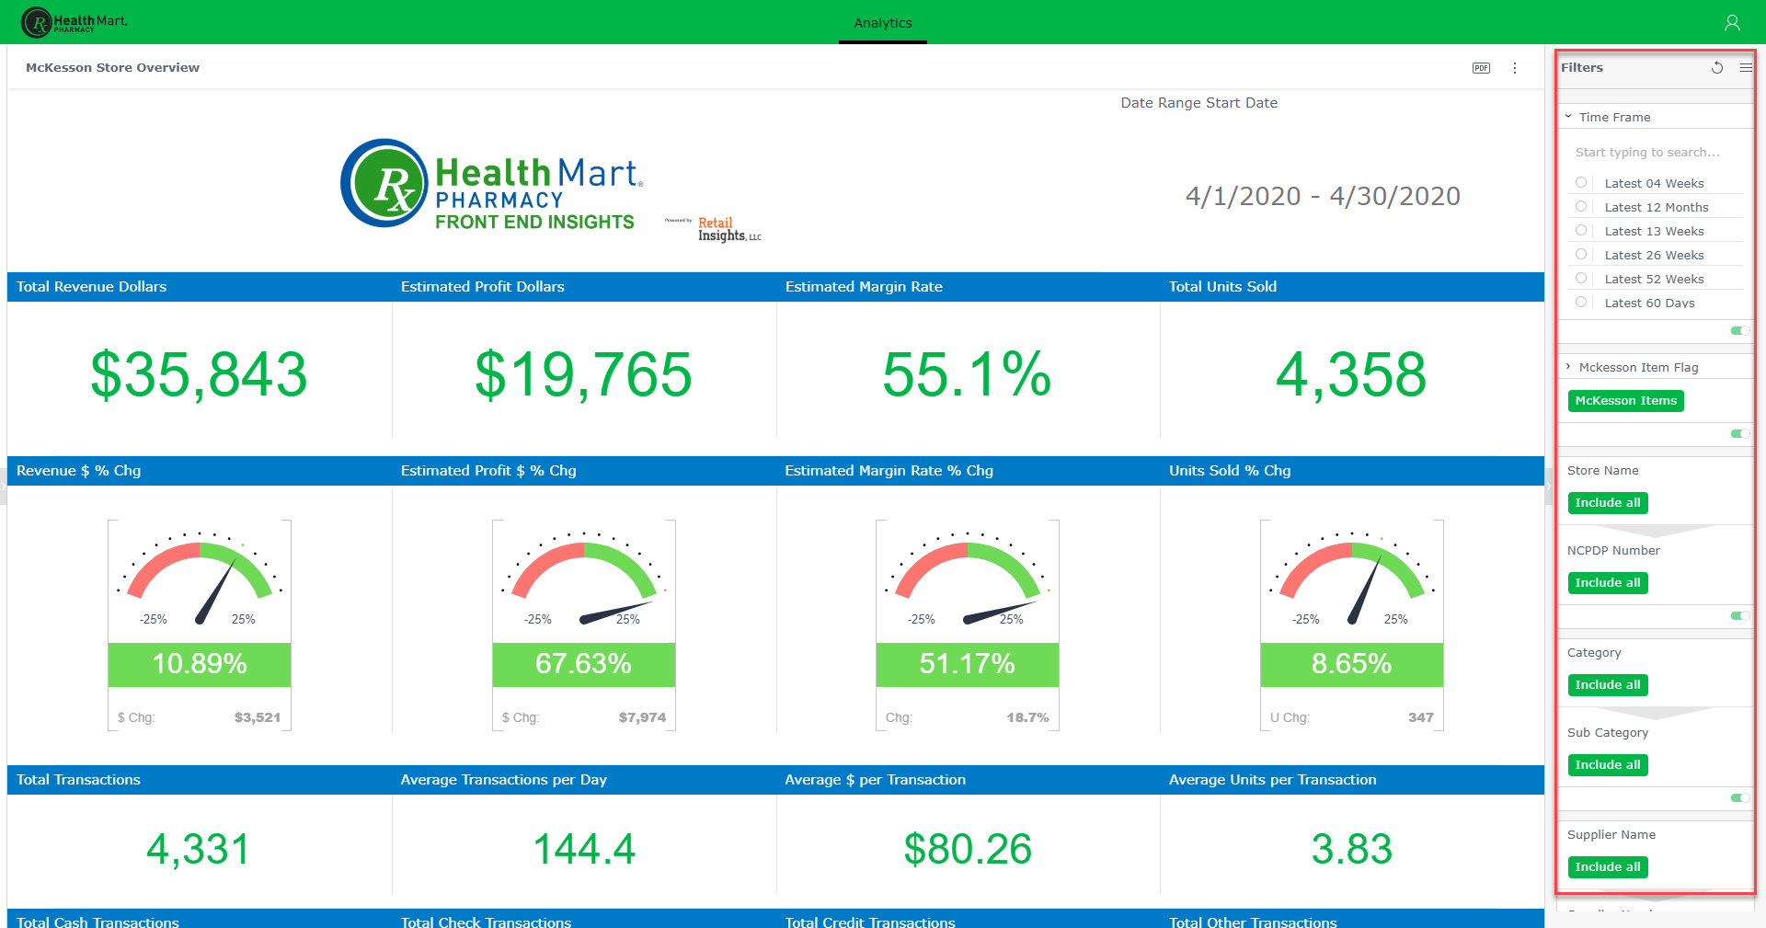The height and width of the screenshot is (928, 1766).
Task: Click the 4,331 total transactions value
Action: coord(199,849)
